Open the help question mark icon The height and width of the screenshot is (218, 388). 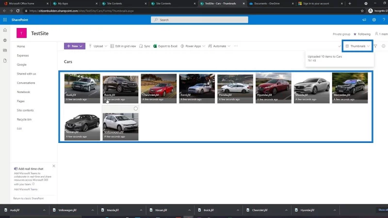pos(384,20)
